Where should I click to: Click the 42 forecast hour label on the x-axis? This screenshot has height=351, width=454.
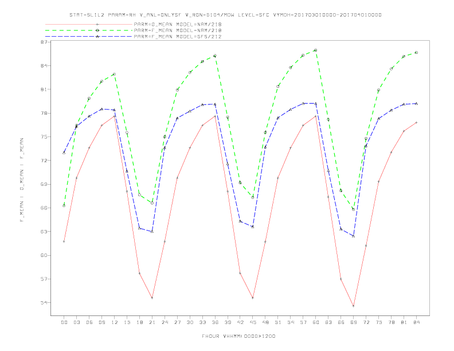point(240,322)
